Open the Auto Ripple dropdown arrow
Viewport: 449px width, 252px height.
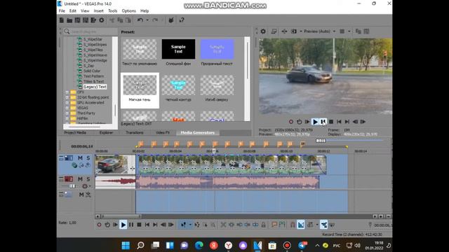point(317,225)
